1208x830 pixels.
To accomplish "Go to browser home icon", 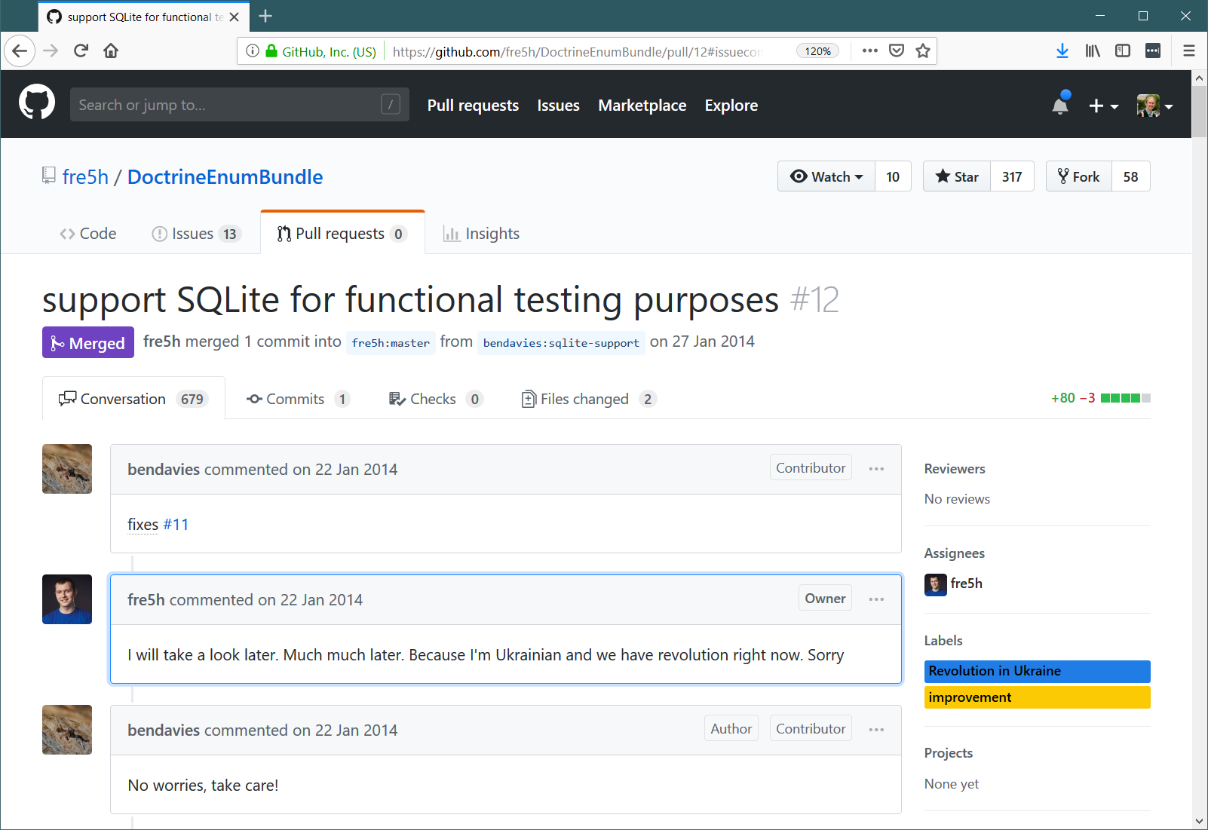I will (x=111, y=51).
